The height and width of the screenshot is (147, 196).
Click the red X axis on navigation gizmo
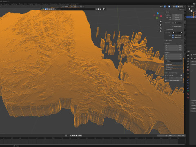pyautogui.click(x=161, y=16)
